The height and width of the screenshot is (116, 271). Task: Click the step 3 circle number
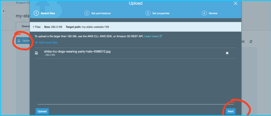pos(148,13)
